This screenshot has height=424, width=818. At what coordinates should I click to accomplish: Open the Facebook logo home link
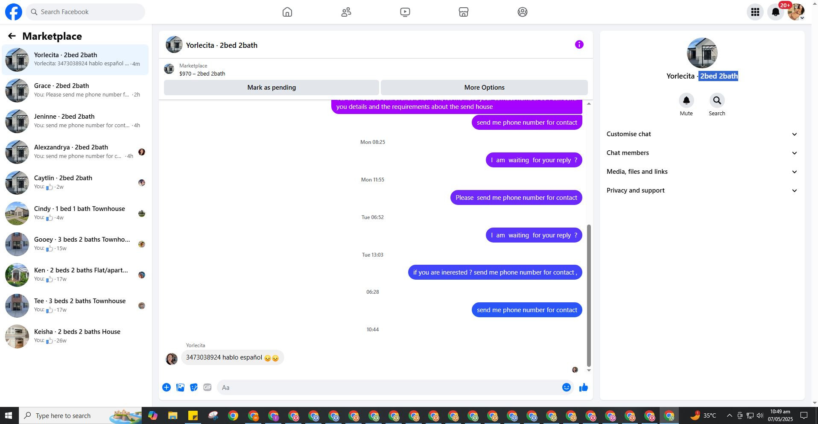point(14,12)
